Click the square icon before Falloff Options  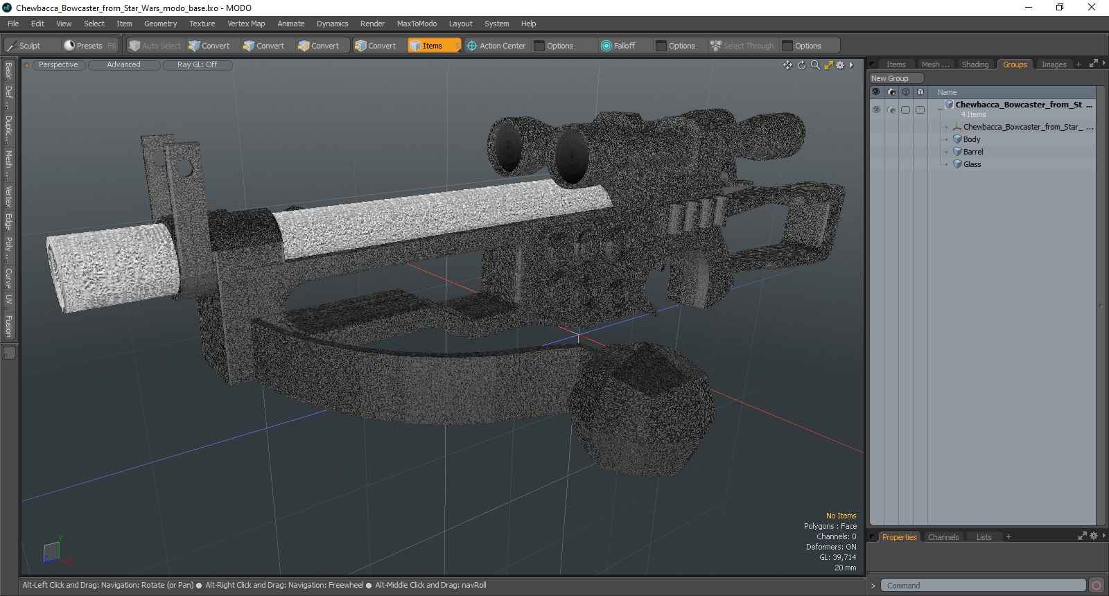click(661, 46)
